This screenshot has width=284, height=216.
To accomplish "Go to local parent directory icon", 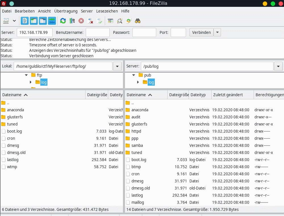I will 3,103.
